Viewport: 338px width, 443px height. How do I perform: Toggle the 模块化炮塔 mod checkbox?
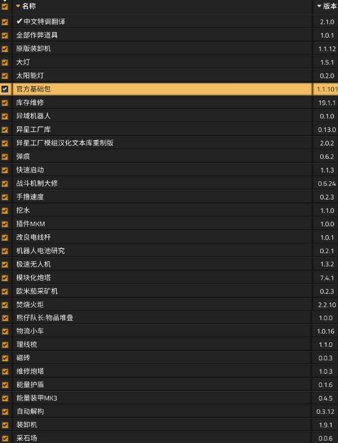pyautogui.click(x=5, y=278)
